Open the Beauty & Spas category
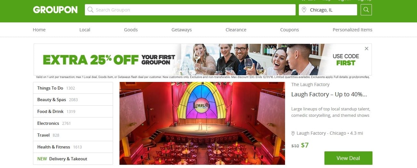 73,100
